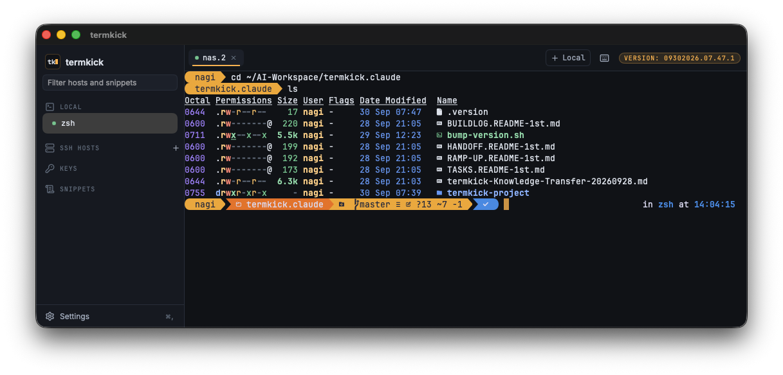Click the drwxr-xr-x permissions string
Screen dimensions: 783x375
point(241,193)
